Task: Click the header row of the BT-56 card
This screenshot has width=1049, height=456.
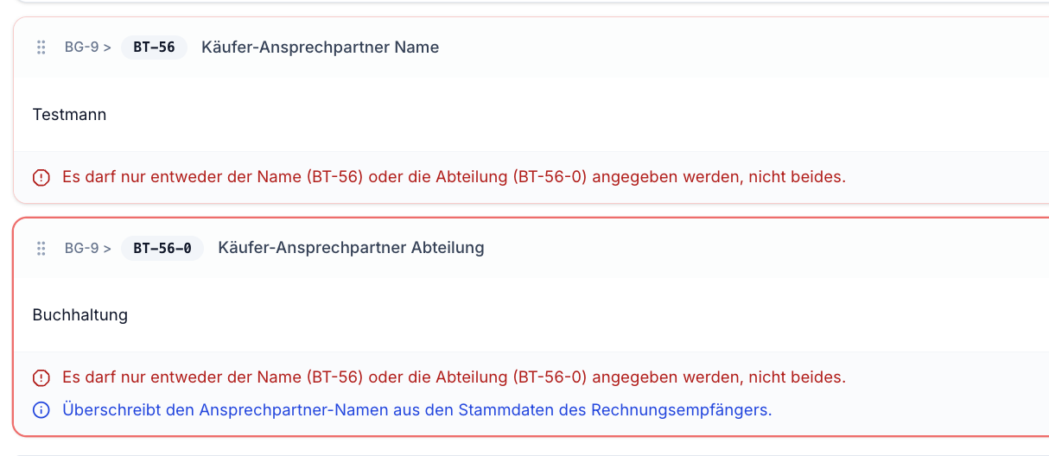Action: coord(531,47)
